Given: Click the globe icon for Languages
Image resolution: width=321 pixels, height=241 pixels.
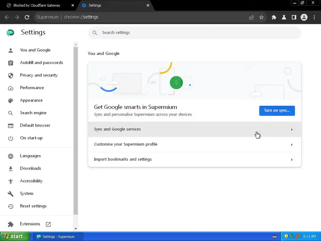Looking at the screenshot, I should tap(11, 156).
